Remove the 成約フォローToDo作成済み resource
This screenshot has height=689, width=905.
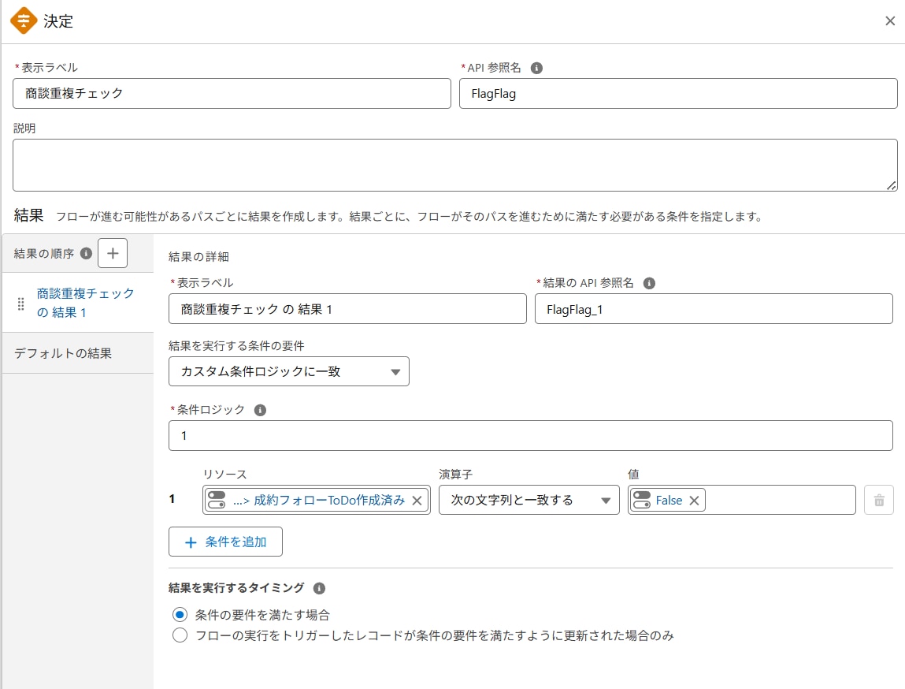417,499
